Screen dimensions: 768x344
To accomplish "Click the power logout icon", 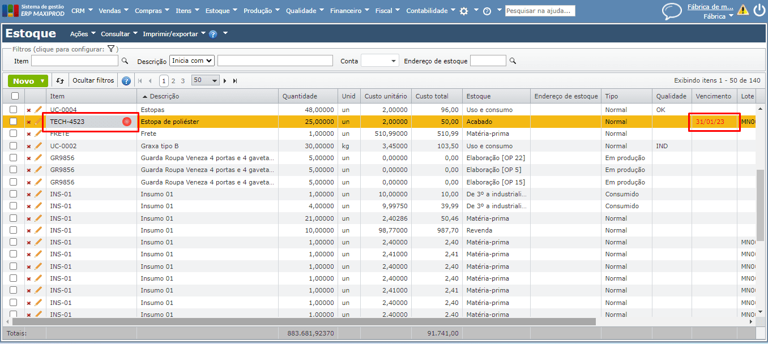I will pyautogui.click(x=759, y=10).
